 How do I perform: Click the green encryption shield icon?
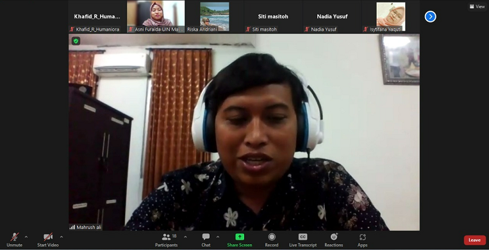76,41
